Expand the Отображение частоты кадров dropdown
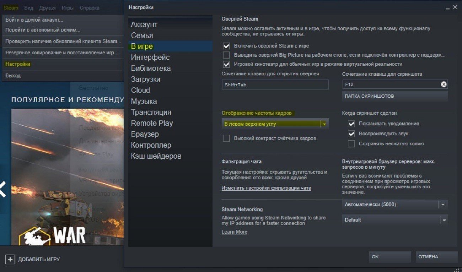This screenshot has height=272, width=462. [x=275, y=124]
